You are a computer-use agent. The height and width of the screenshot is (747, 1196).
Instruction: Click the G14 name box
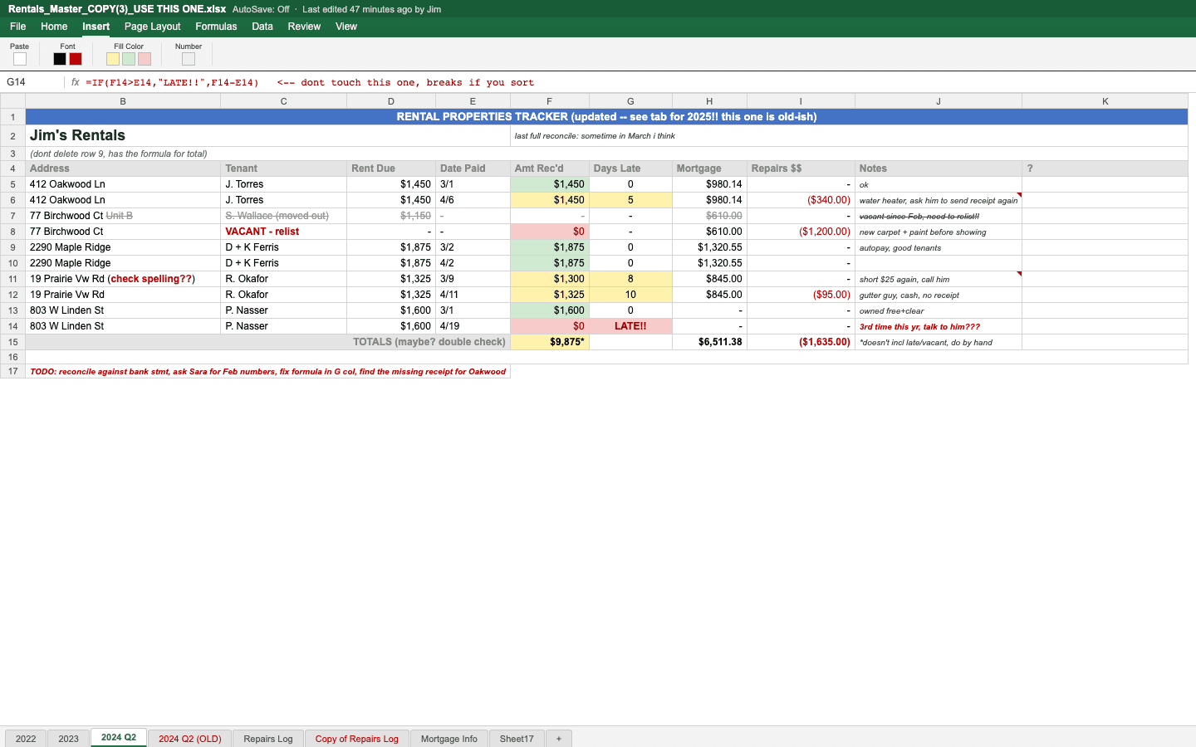(32, 82)
